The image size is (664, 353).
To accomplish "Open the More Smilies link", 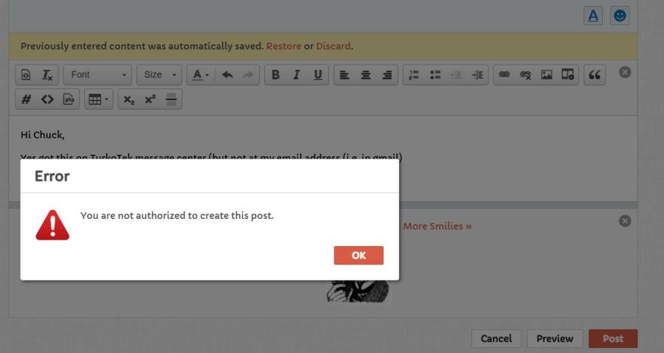I will [x=438, y=226].
